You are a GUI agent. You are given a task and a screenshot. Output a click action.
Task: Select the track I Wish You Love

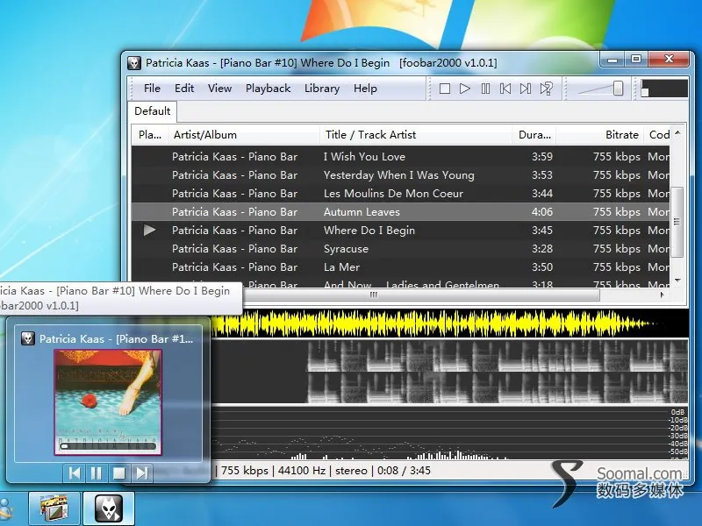401,157
